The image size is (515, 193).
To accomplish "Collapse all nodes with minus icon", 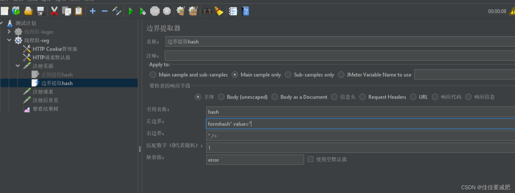I will click(x=105, y=11).
